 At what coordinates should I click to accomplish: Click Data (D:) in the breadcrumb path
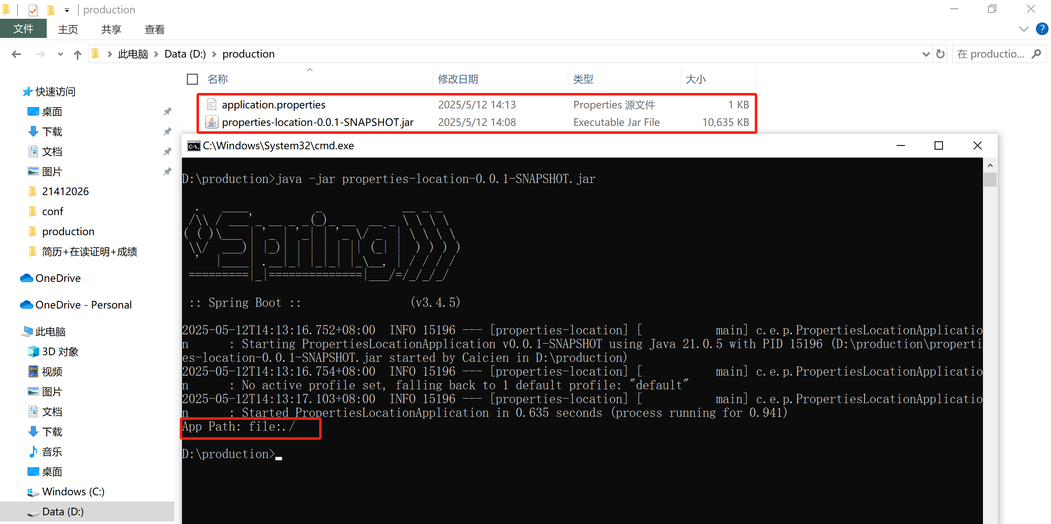point(185,54)
